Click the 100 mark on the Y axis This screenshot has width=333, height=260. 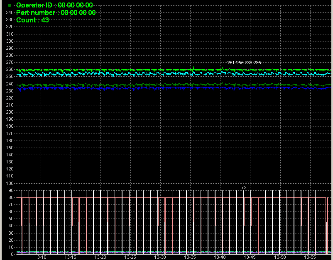coord(10,183)
